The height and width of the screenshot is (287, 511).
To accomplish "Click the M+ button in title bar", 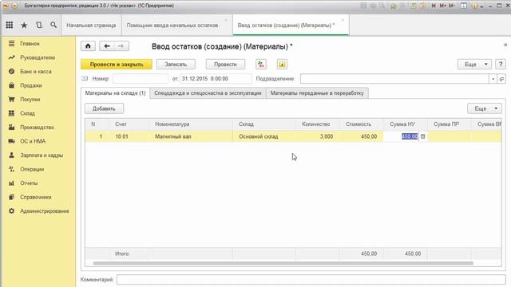I will 442,6.
